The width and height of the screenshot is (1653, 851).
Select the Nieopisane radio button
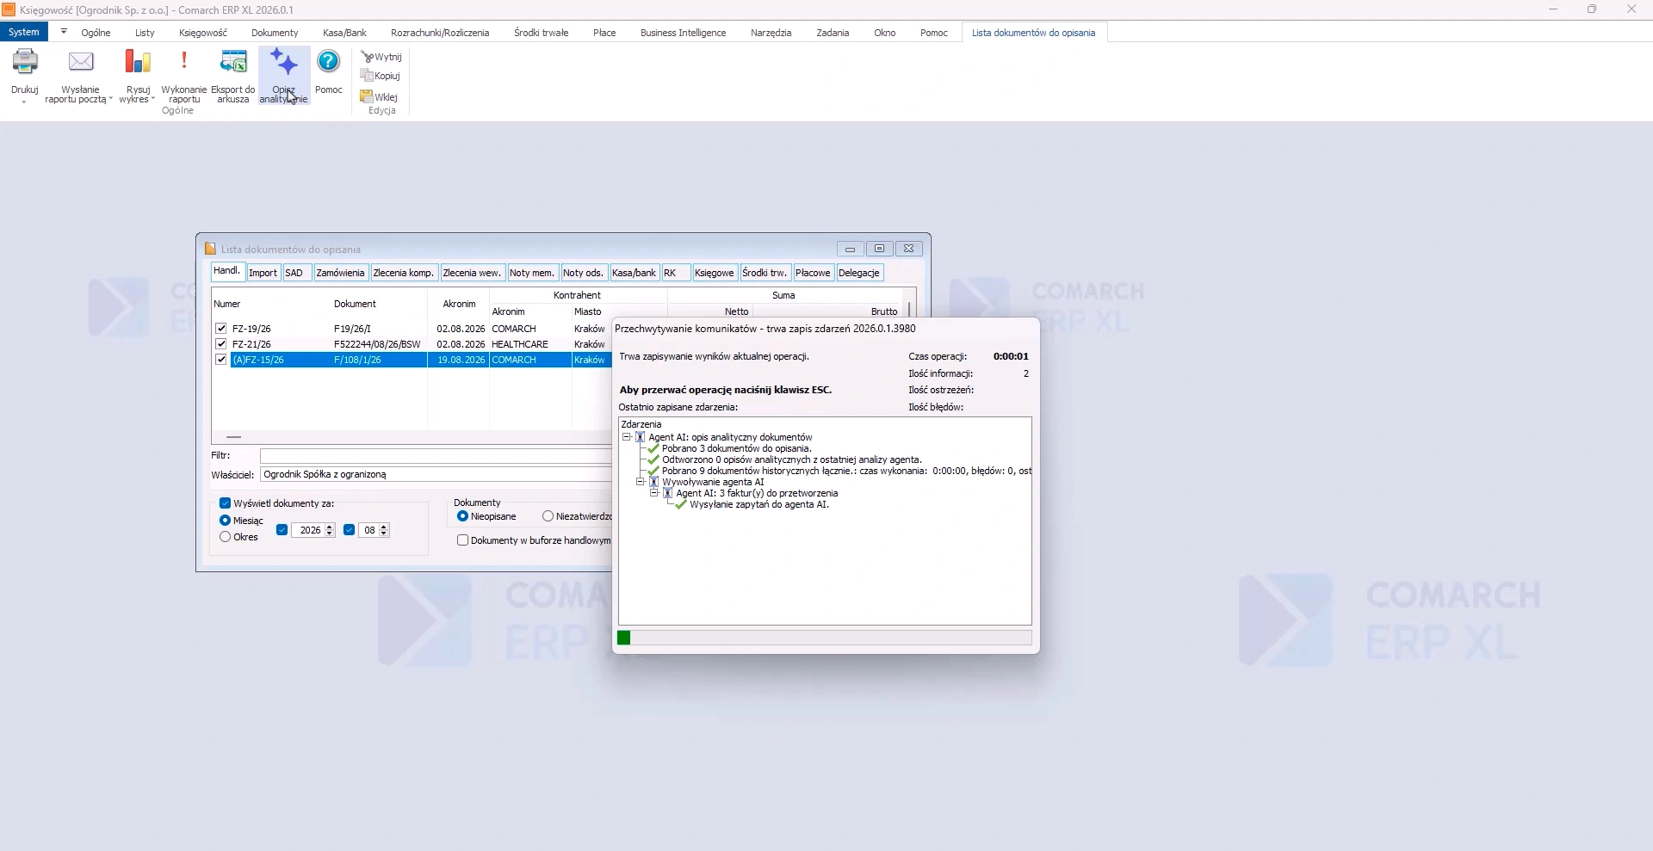point(462,516)
